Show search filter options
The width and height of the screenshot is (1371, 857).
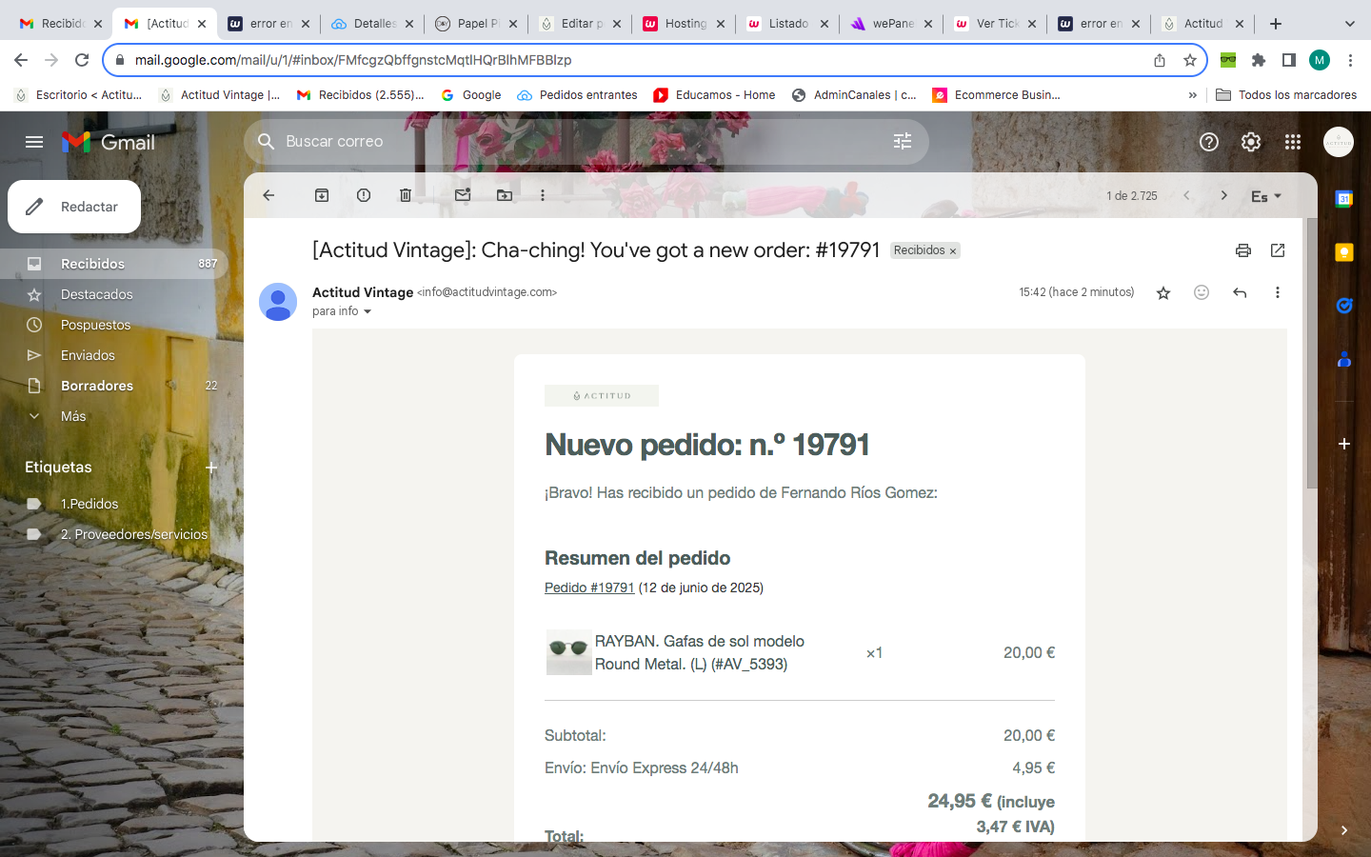pos(903,141)
